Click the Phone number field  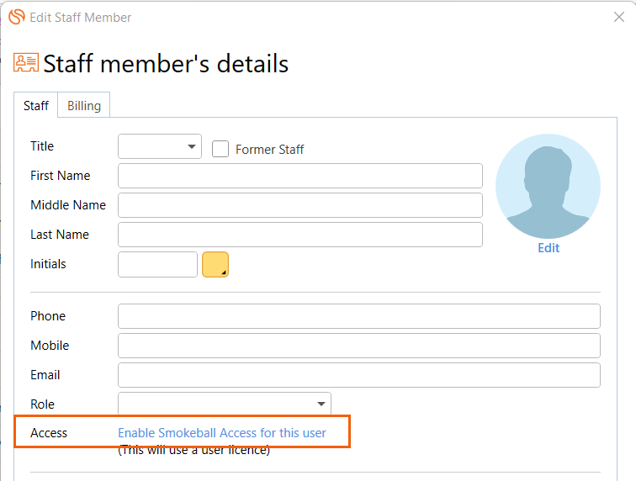pyautogui.click(x=359, y=316)
